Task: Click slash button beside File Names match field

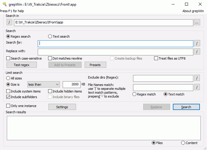Action: pyautogui.click(x=197, y=87)
